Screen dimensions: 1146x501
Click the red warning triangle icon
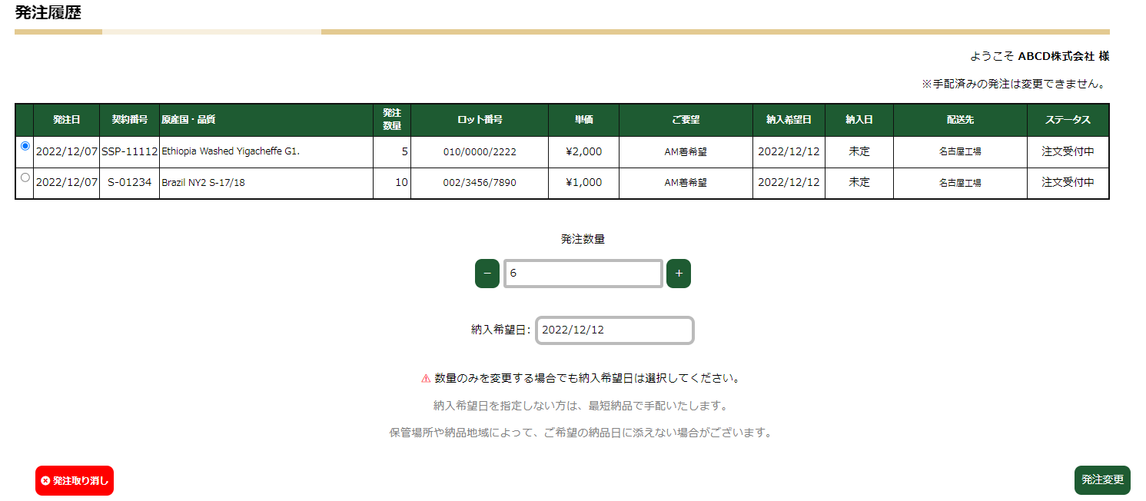pyautogui.click(x=426, y=379)
